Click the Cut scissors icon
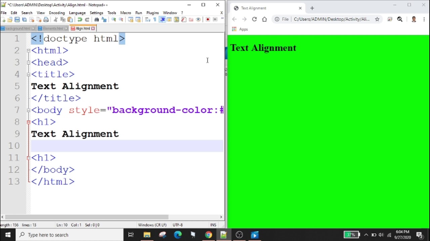This screenshot has height=241, width=430. [55, 19]
